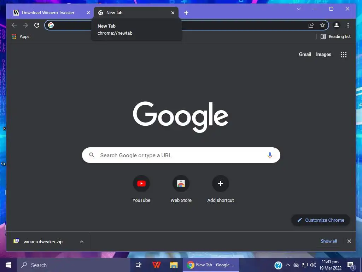Screen dimensions: 362x272
Task: Open the tab search chevron in title bar
Action: 299,9
